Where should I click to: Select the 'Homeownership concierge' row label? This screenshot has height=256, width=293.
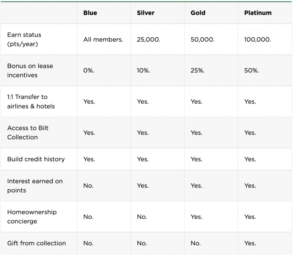[x=32, y=217]
